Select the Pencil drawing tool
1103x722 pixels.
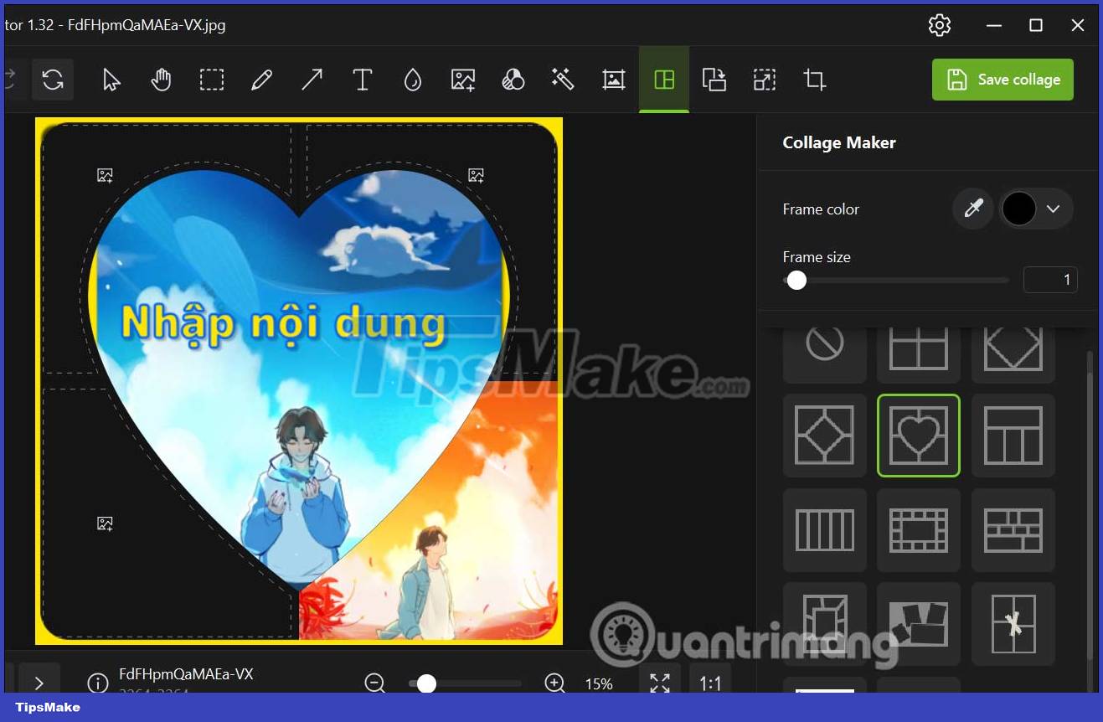[x=261, y=80]
